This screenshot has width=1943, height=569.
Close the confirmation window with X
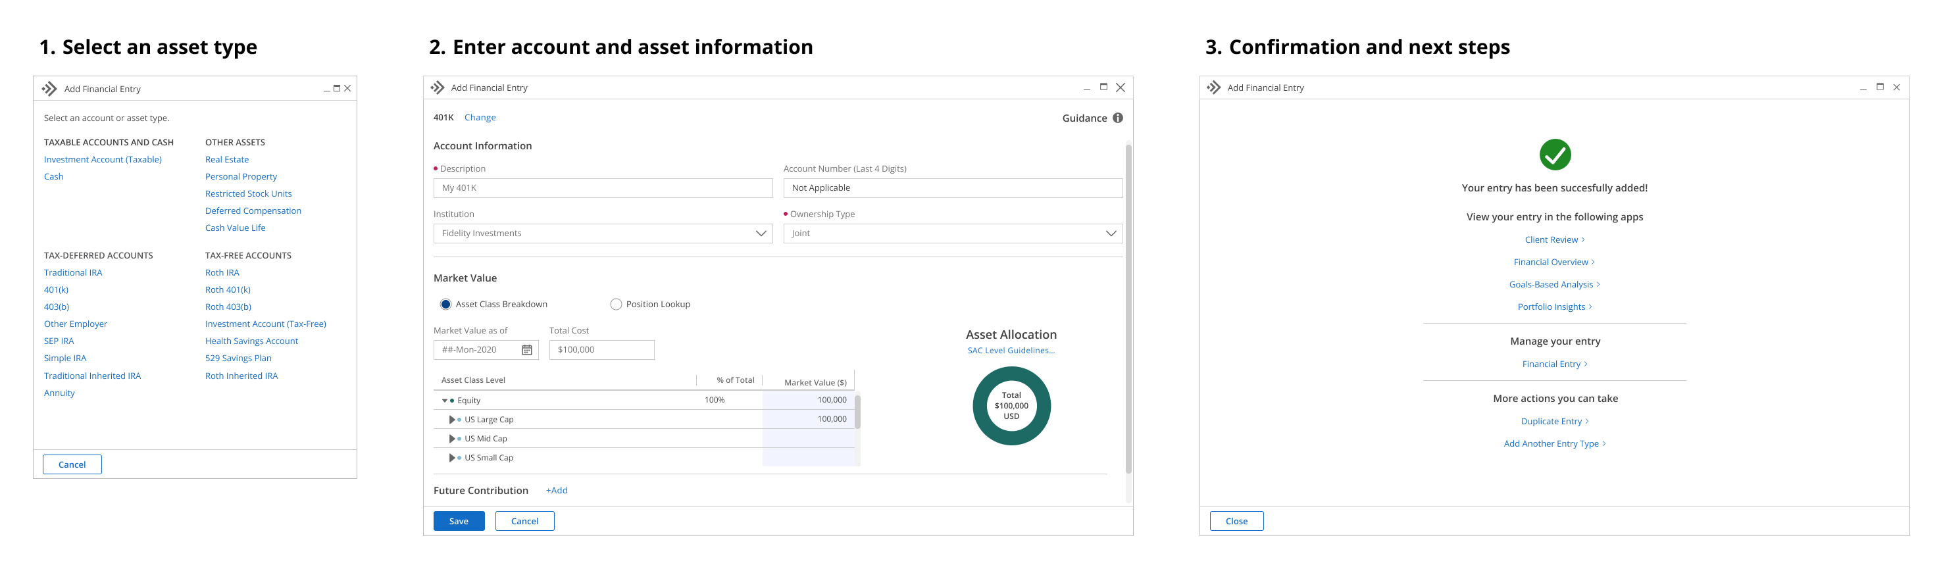tap(1896, 87)
